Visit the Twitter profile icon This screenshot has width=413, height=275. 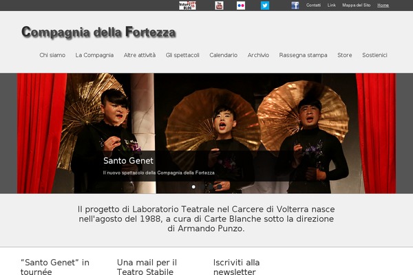[265, 5]
